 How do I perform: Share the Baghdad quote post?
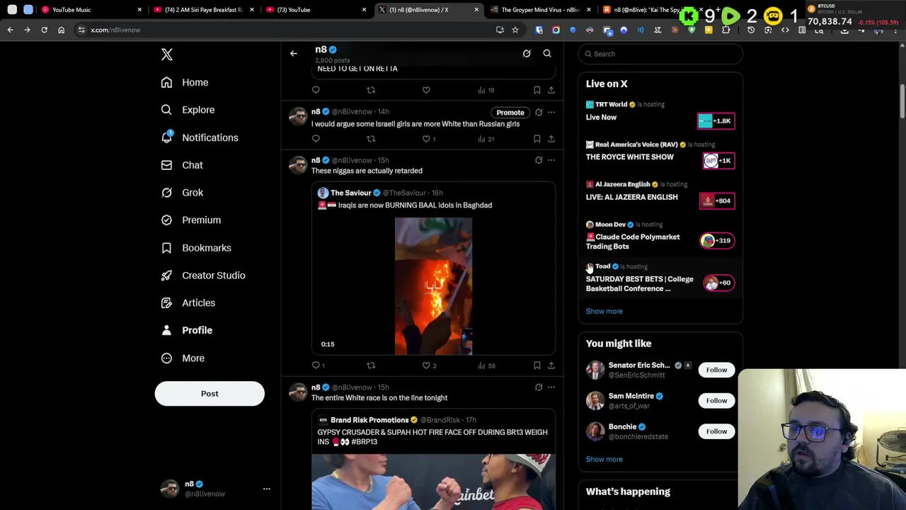(x=551, y=365)
